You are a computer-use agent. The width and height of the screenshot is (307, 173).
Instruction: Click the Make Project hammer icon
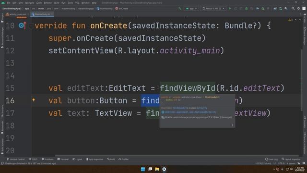pos(179,9)
